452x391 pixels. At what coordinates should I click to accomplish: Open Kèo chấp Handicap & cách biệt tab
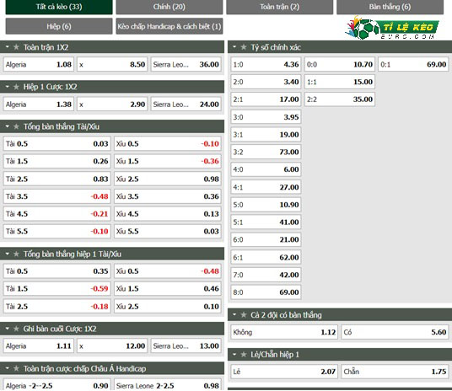click(169, 26)
